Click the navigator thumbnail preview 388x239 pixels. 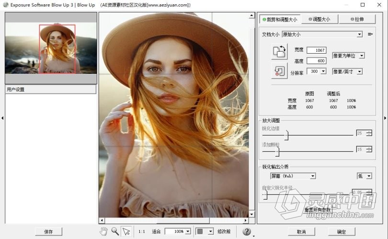[51, 48]
